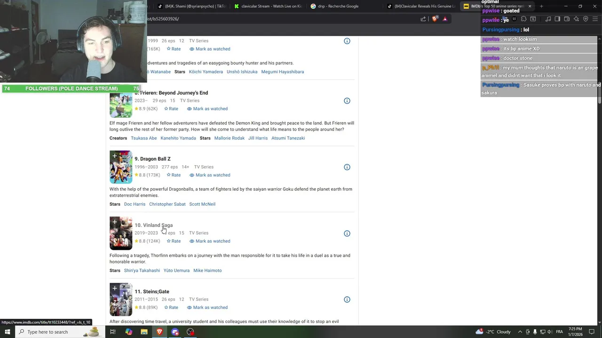The image size is (602, 338).
Task: Open info icon for Dragon Ball Z
Action: 347,167
